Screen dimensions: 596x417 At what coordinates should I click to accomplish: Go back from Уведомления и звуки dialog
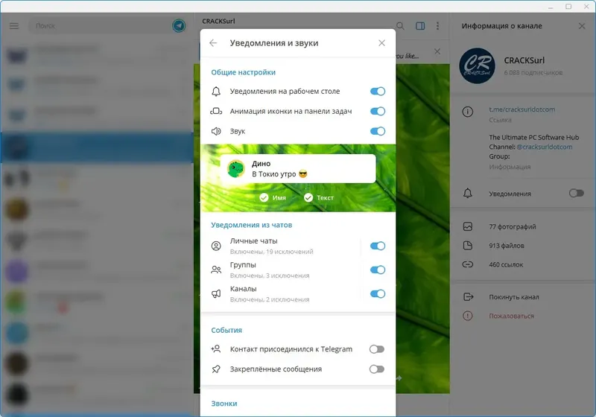tap(213, 43)
